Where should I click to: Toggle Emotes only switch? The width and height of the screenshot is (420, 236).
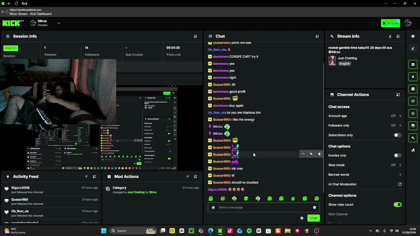tap(397, 155)
